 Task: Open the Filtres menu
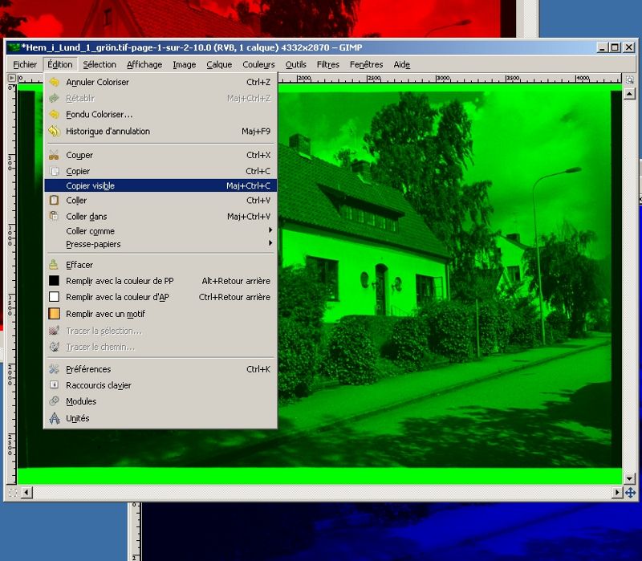(x=327, y=64)
